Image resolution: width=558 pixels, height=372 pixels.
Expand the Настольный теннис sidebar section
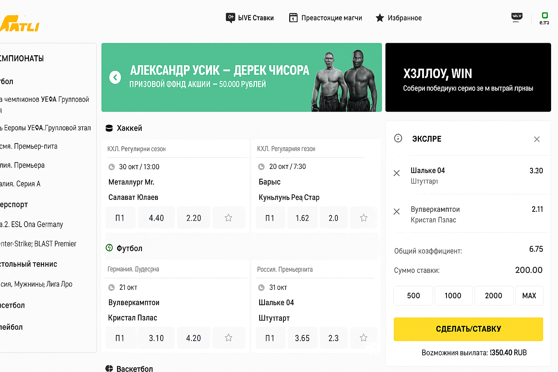(29, 264)
